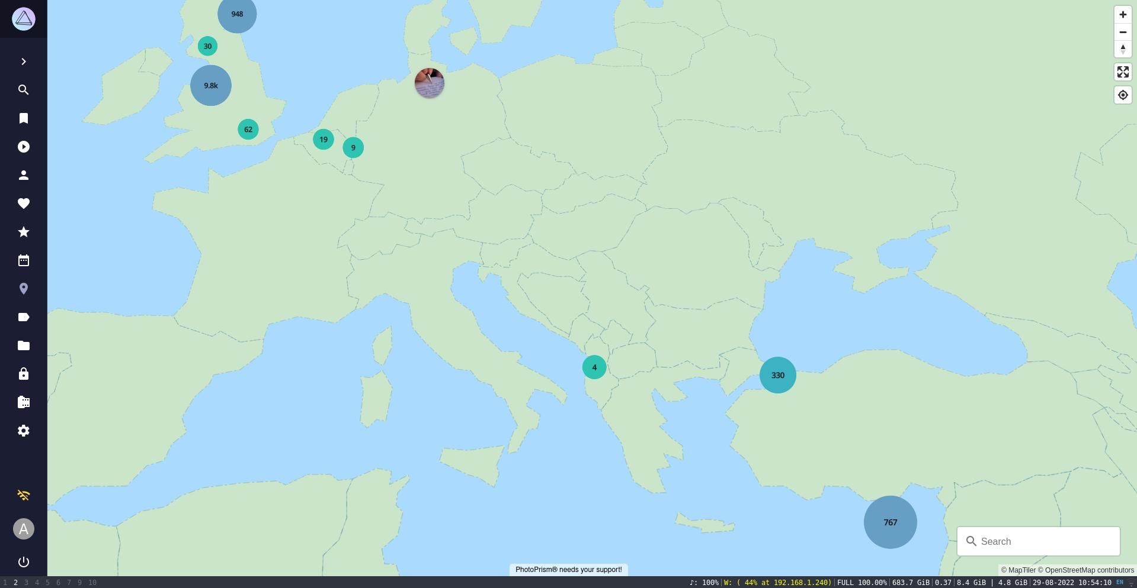Click the PhotoPrism needs your support link
The height and width of the screenshot is (588, 1137).
click(x=568, y=570)
